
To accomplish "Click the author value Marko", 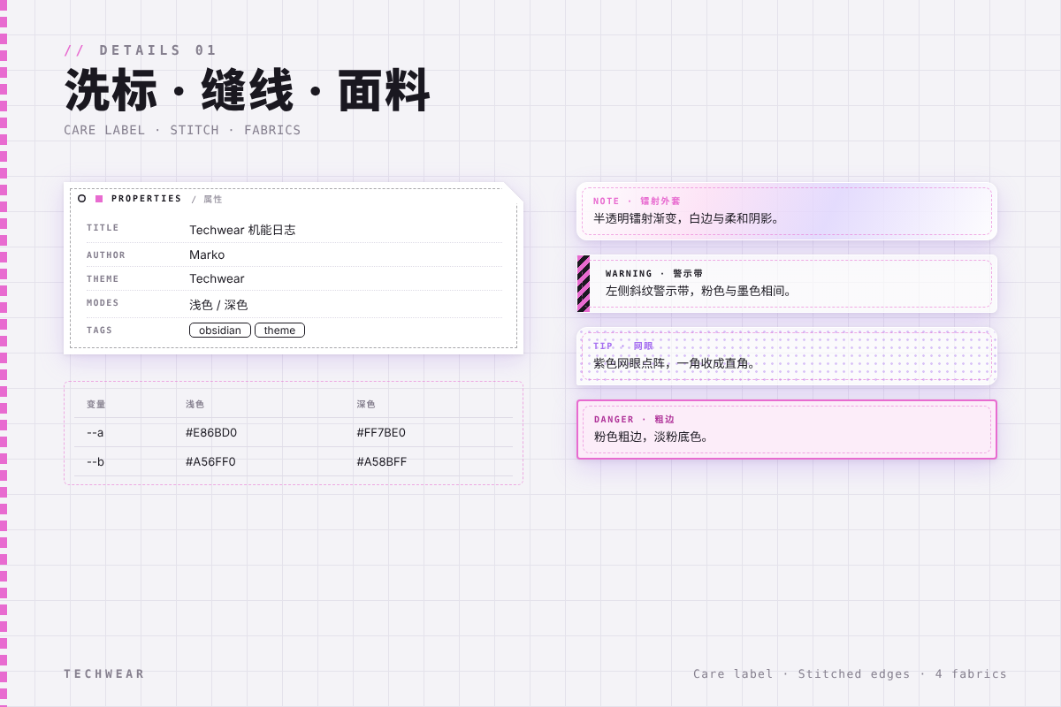I will point(207,255).
